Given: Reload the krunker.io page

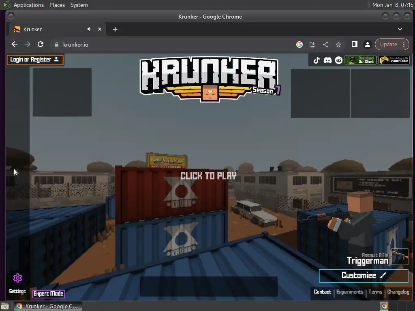Looking at the screenshot, I should pyautogui.click(x=41, y=45).
